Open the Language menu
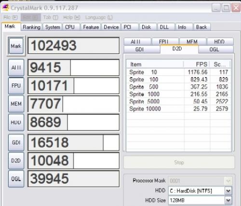 click(x=99, y=17)
